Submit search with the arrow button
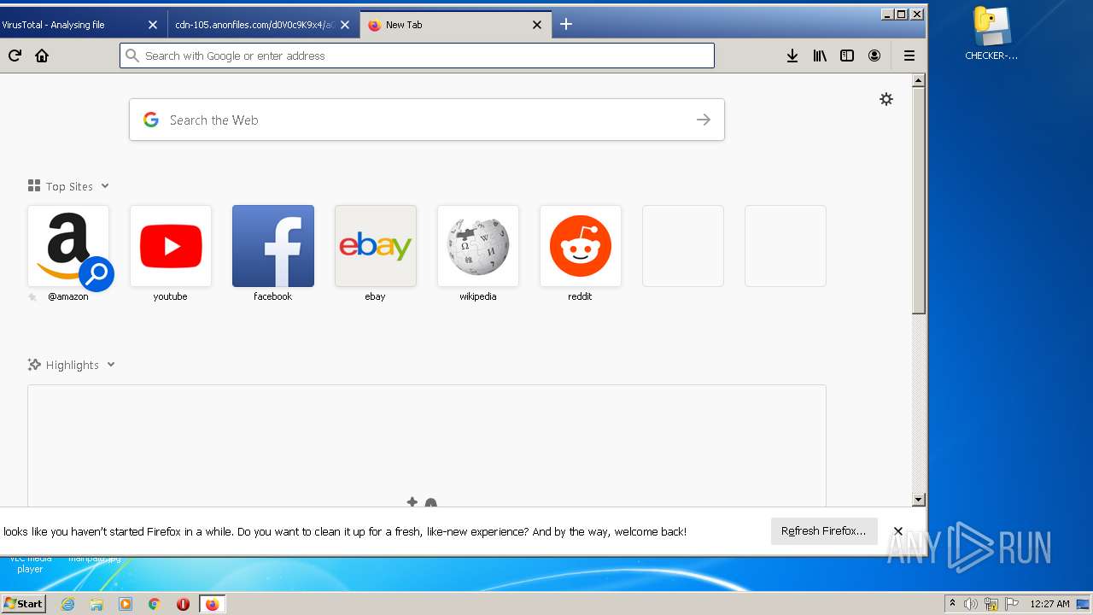This screenshot has height=615, width=1093. tap(704, 120)
